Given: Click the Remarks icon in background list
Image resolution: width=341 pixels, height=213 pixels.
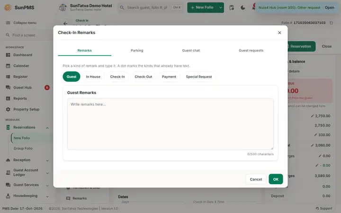Looking at the screenshot, I should pyautogui.click(x=68, y=198).
